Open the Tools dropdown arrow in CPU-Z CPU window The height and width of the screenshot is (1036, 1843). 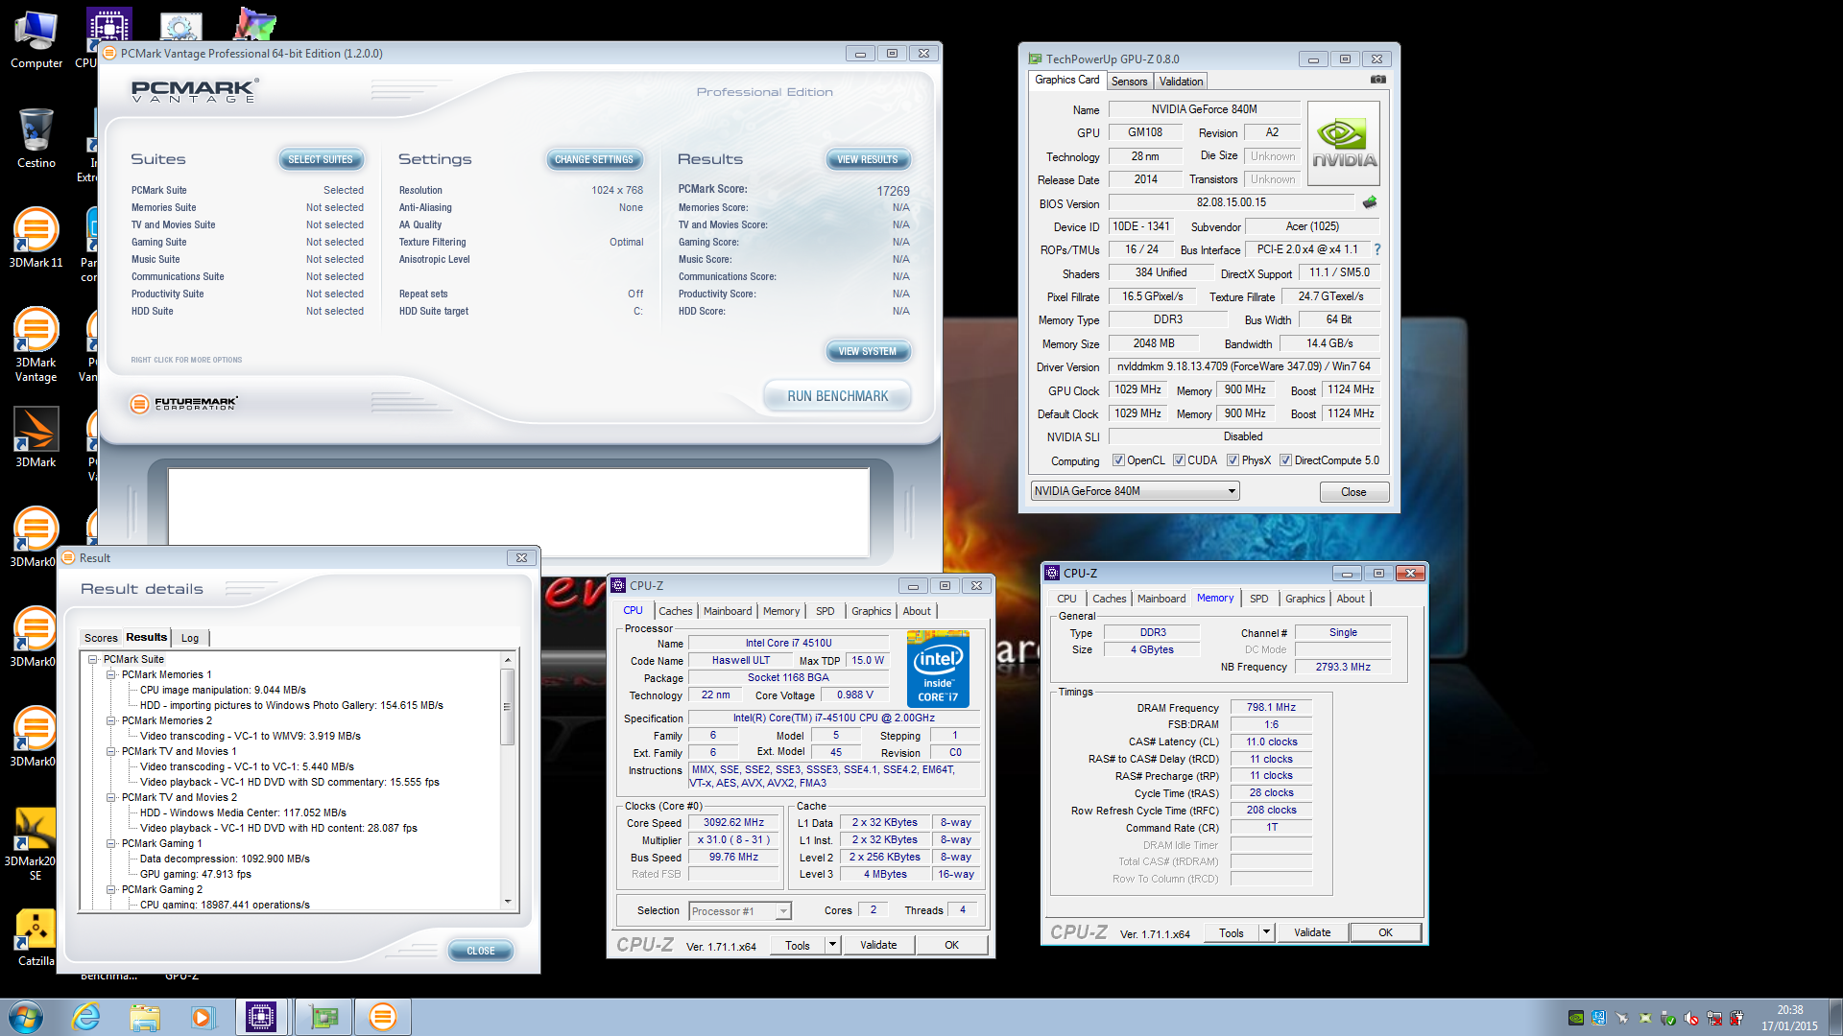click(x=832, y=945)
